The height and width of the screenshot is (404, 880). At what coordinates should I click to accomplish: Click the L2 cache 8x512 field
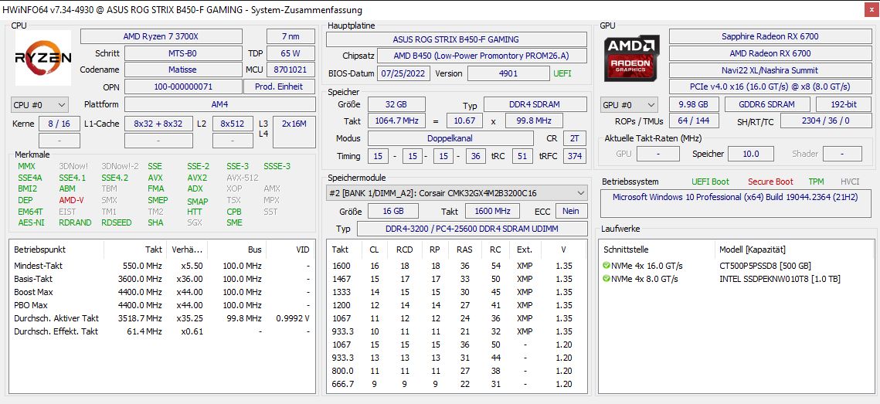tap(233, 124)
